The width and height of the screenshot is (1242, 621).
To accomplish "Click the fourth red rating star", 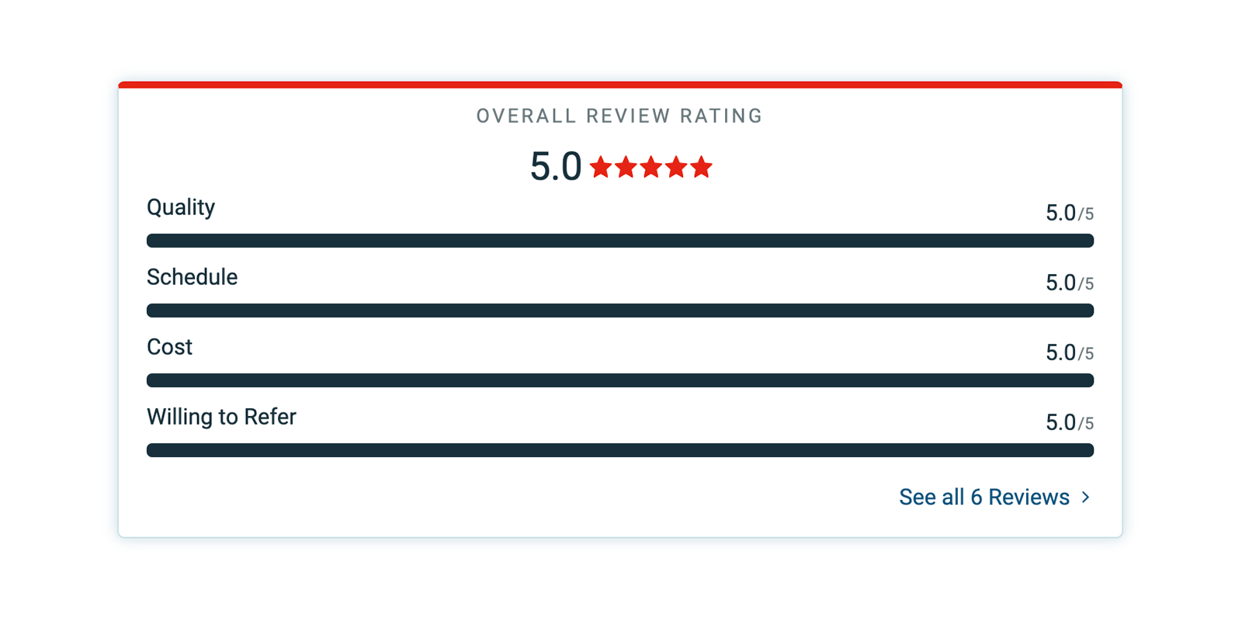I will pos(676,167).
